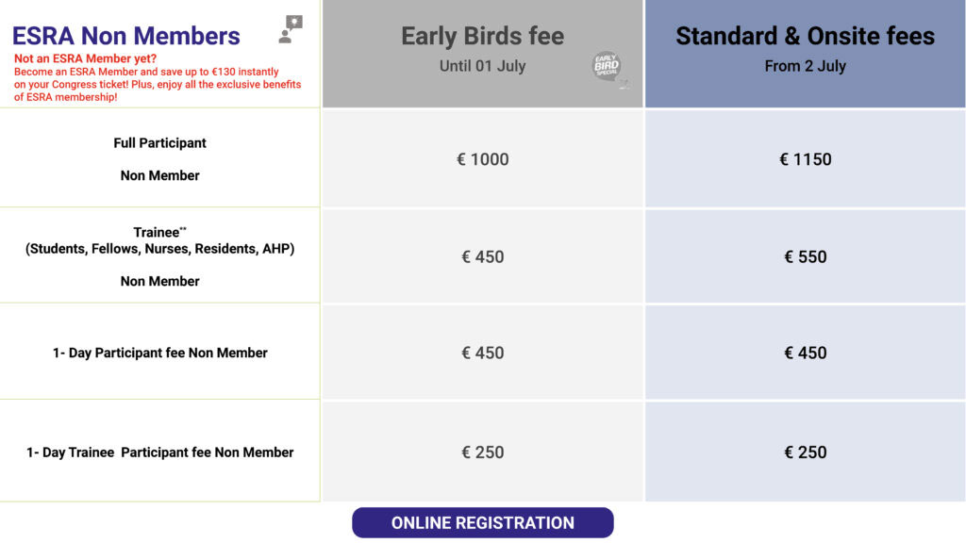
Task: Click the 'Until 01 July' date text
Action: pyautogui.click(x=482, y=66)
